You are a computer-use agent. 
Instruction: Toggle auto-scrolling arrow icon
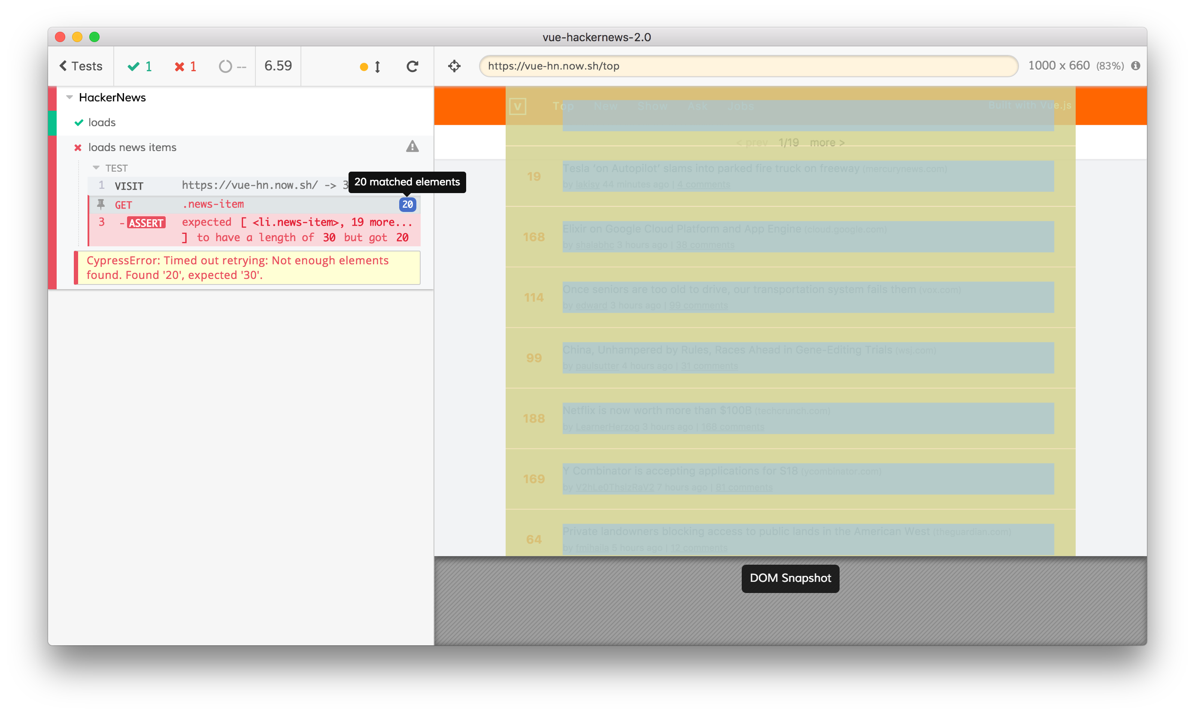tap(377, 67)
